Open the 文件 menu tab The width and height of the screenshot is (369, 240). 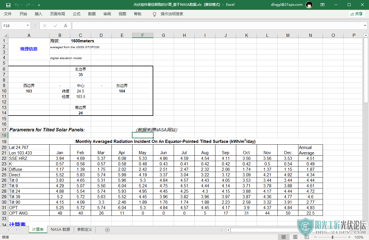click(8, 14)
